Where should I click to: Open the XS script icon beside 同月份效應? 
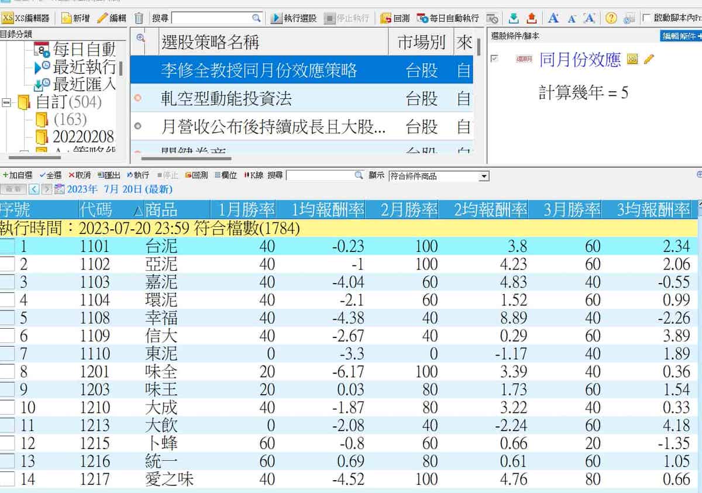pos(632,59)
